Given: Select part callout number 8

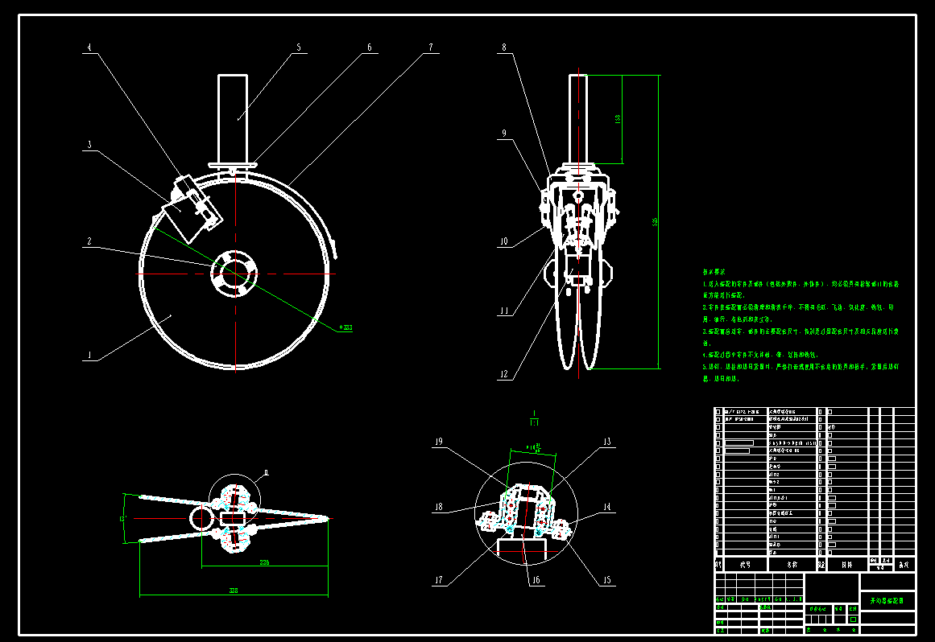Looking at the screenshot, I should (x=504, y=47).
